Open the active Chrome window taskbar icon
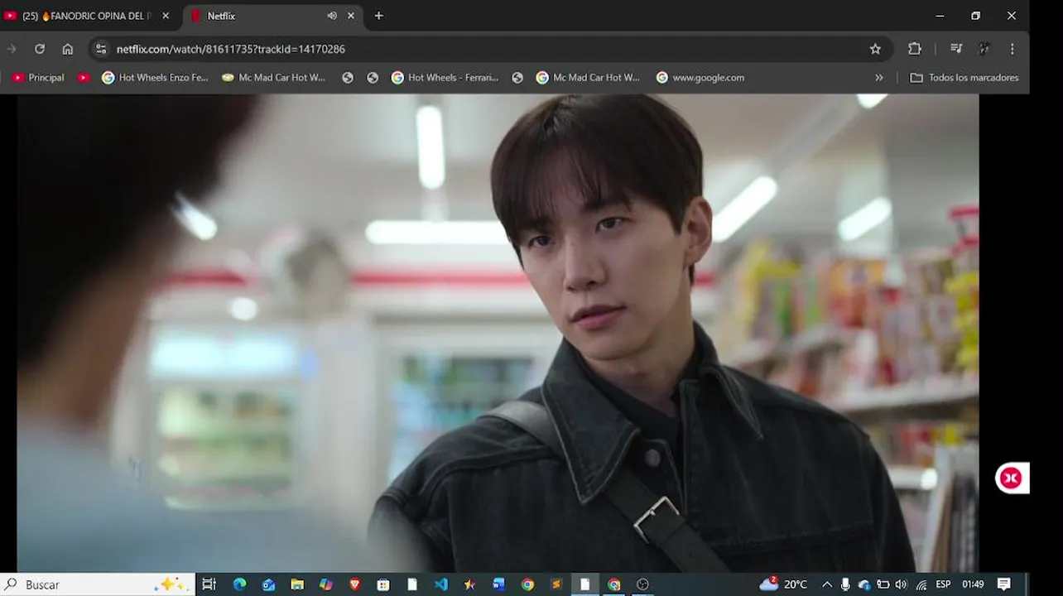1063x596 pixels. [x=614, y=584]
